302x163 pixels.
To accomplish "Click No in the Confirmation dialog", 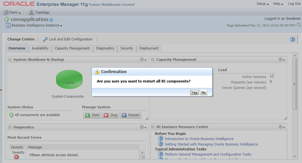I will (x=203, y=92).
